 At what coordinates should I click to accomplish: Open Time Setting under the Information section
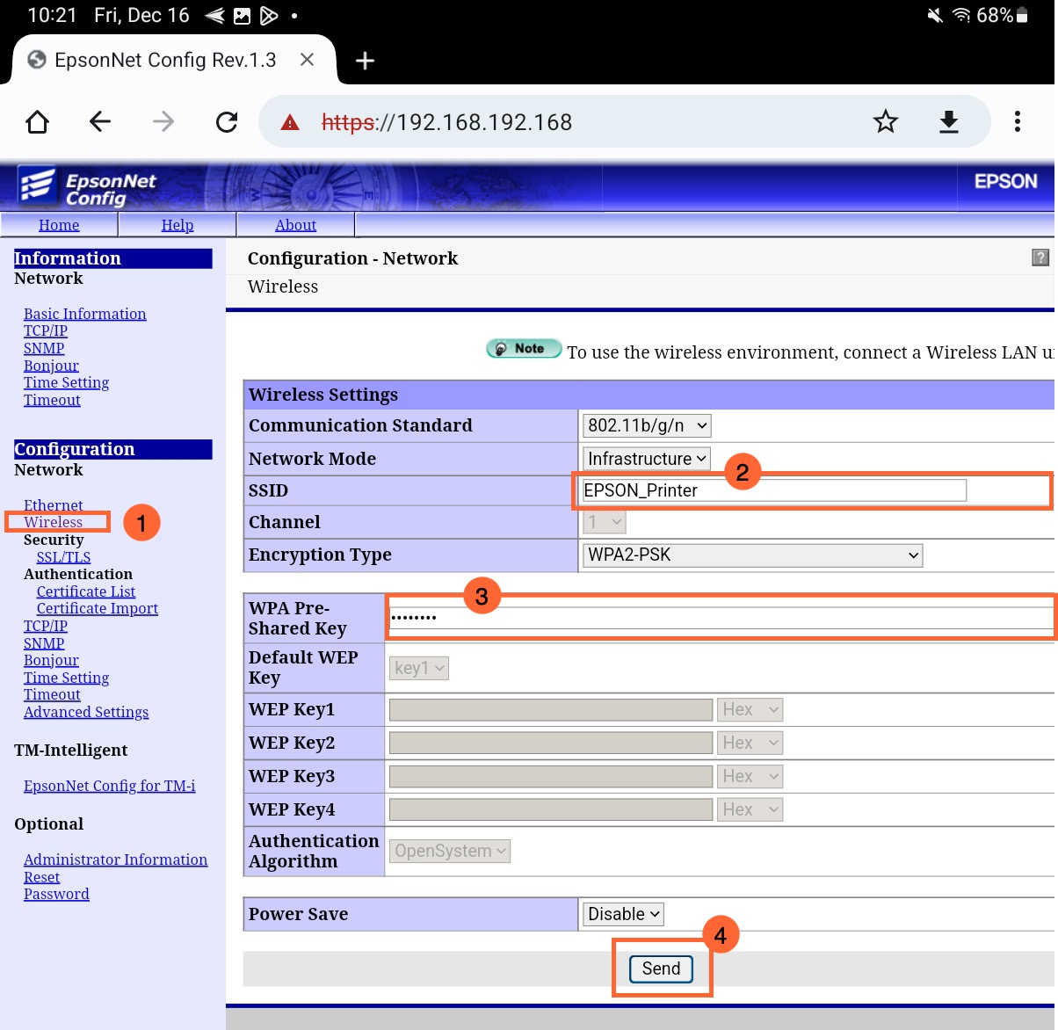point(67,382)
